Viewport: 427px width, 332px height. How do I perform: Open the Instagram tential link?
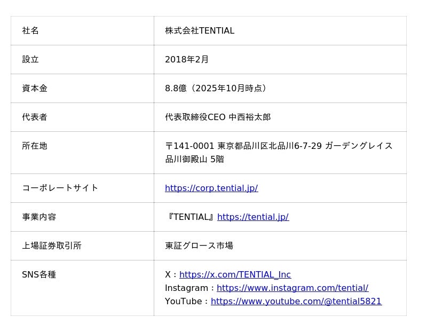coord(292,288)
